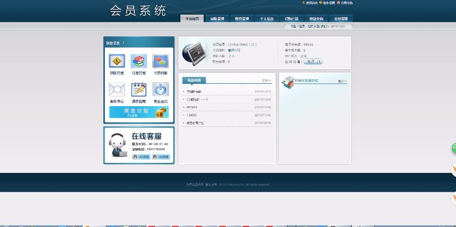Viewport: 456px width, 227px height.
Task: Click the date [2016/11/18] in news list
Action: 263,107
